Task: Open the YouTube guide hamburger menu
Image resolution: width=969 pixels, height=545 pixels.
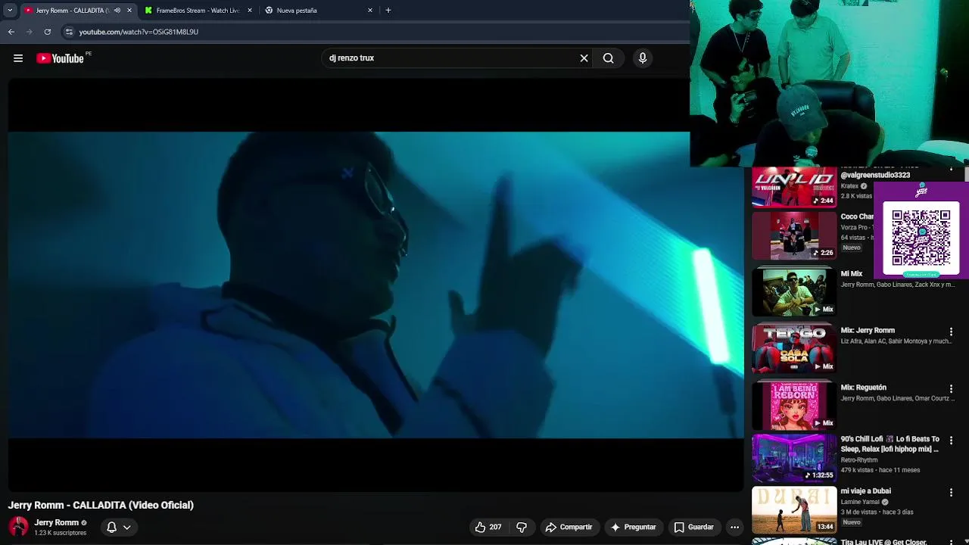Action: [x=18, y=58]
